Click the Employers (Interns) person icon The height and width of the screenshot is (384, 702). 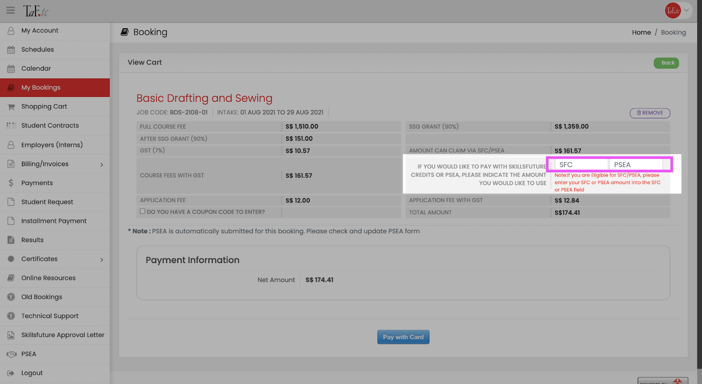tap(11, 145)
